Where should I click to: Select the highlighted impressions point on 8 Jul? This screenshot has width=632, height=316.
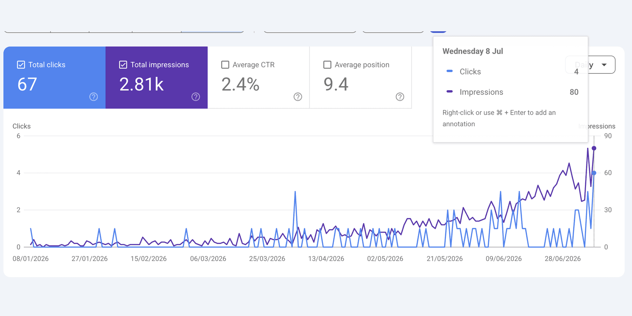pos(594,148)
